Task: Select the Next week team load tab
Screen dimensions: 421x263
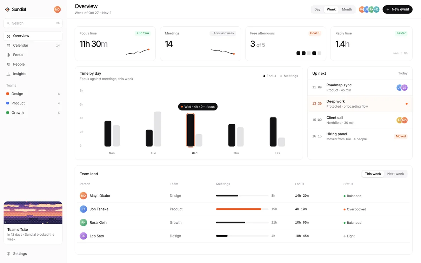Action: pyautogui.click(x=395, y=174)
